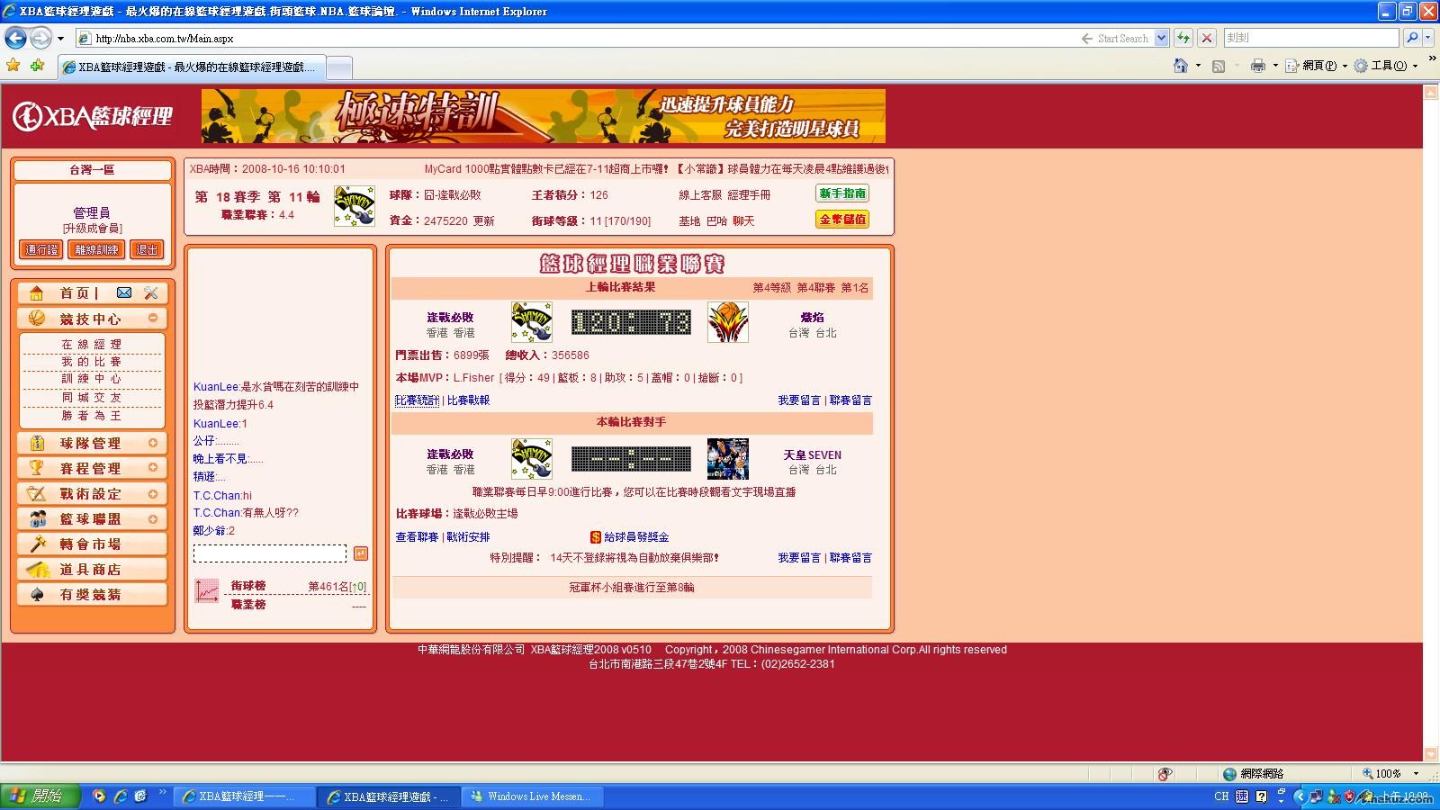Click the Add to Favorites icon
This screenshot has width=1440, height=810.
(37, 66)
